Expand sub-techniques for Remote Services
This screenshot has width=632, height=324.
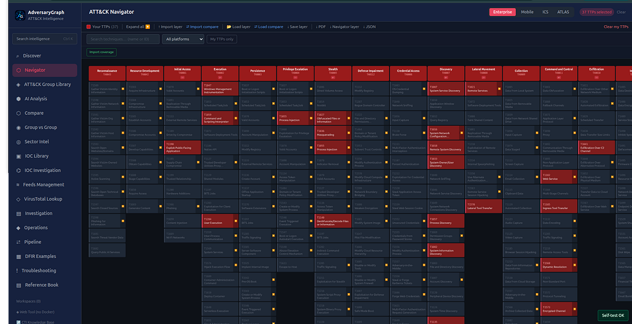click(x=499, y=89)
